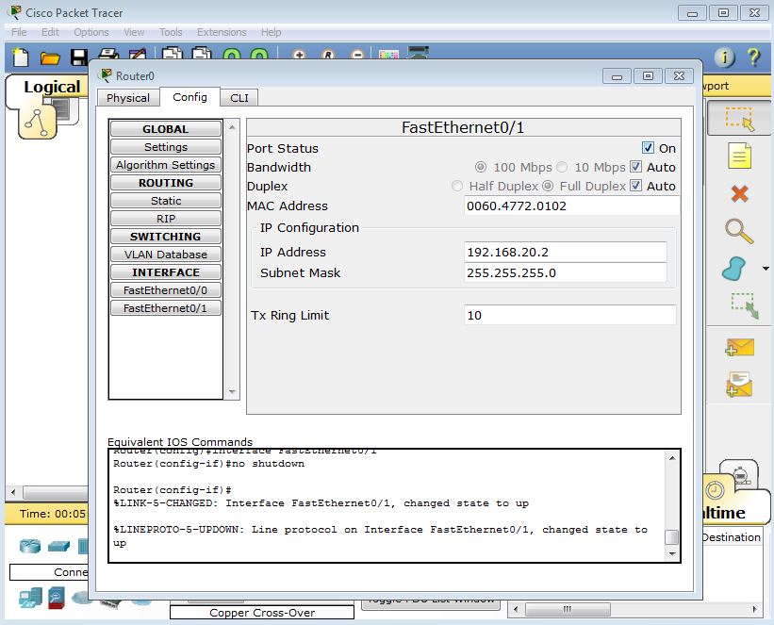774x625 pixels.
Task: Toggle the Duplex Auto checkbox
Action: coord(635,186)
